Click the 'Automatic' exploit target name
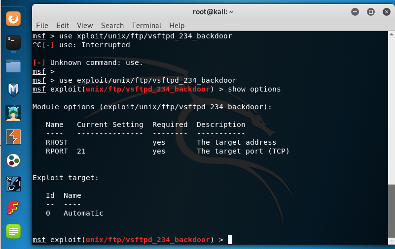 click(x=83, y=213)
